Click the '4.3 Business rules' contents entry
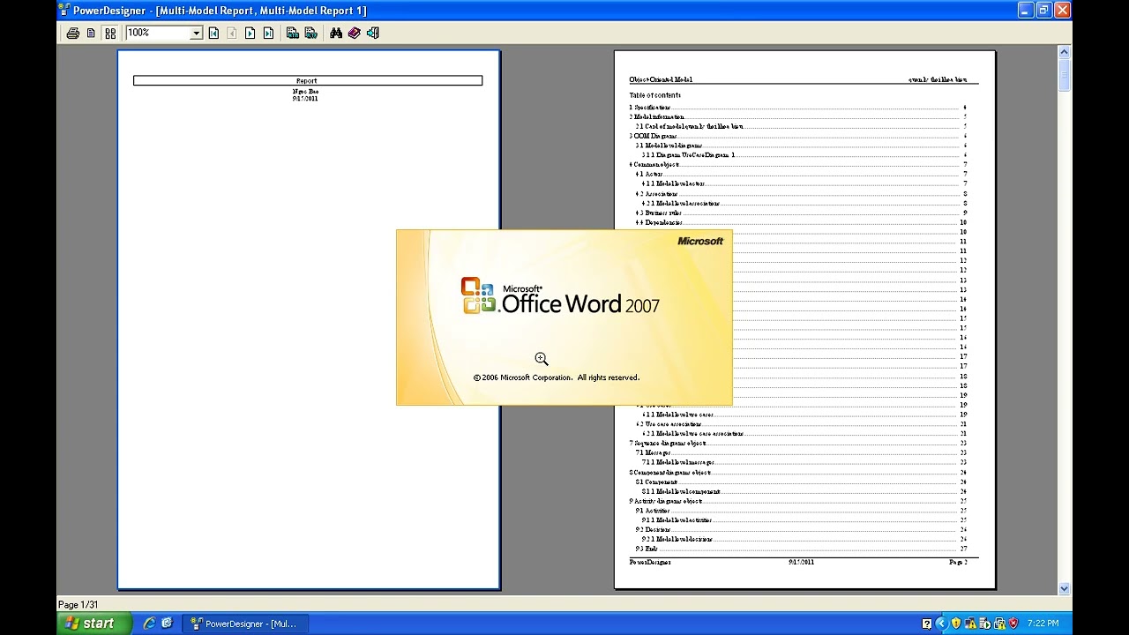The width and height of the screenshot is (1129, 635). pyautogui.click(x=658, y=213)
